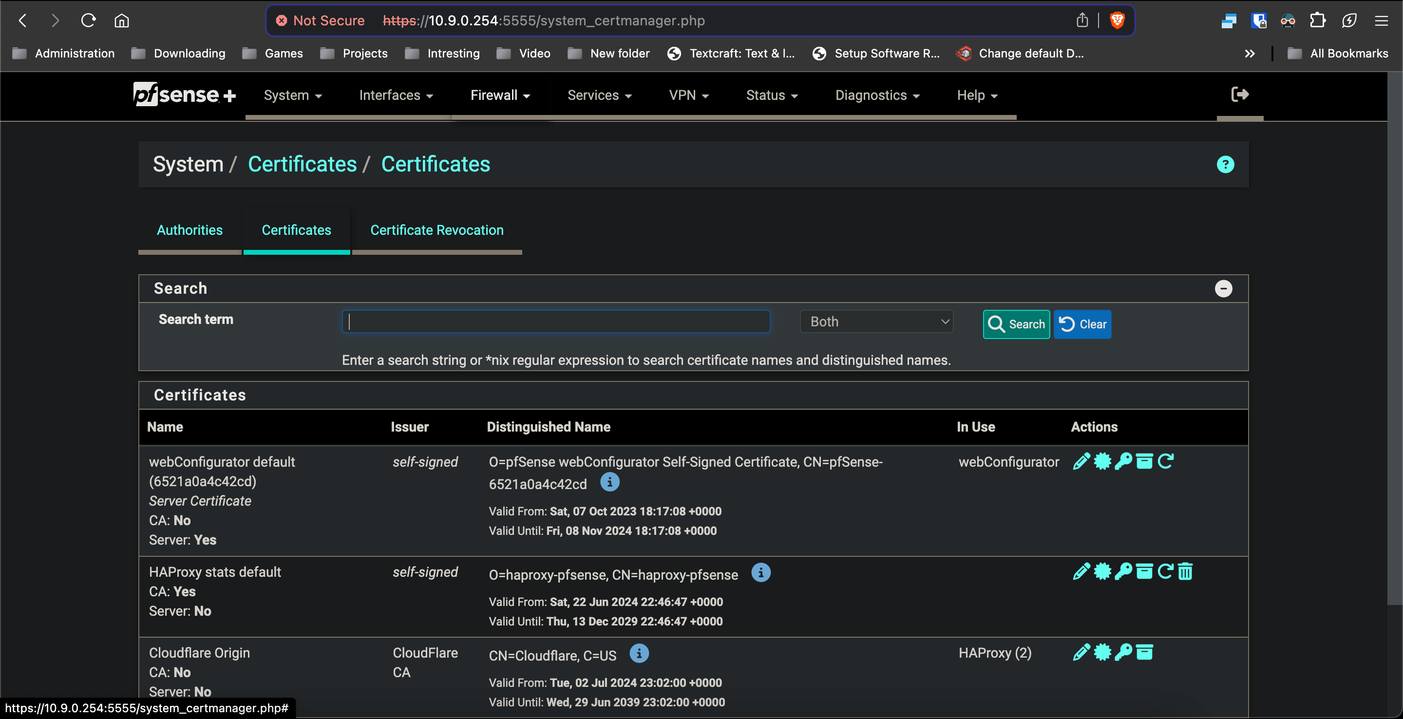
Task: Click the Certificates breadcrumb link before last
Action: pyautogui.click(x=302, y=165)
